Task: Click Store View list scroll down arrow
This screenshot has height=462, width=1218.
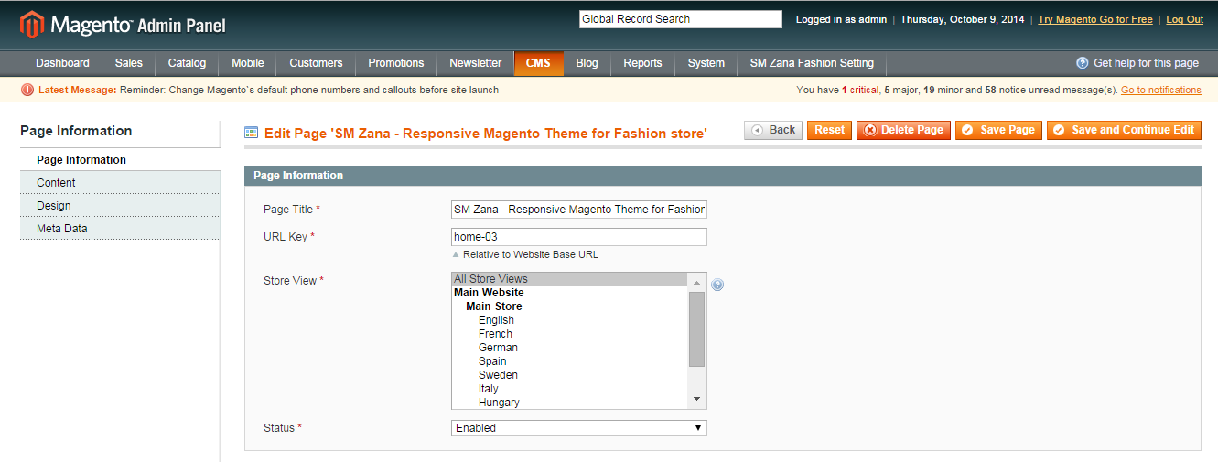Action: click(x=696, y=400)
